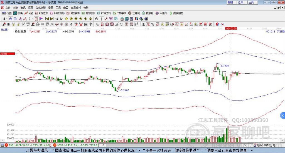The width and height of the screenshot is (285, 153).
Task: Click the yin-yang red blue icon
Action: 217,24
